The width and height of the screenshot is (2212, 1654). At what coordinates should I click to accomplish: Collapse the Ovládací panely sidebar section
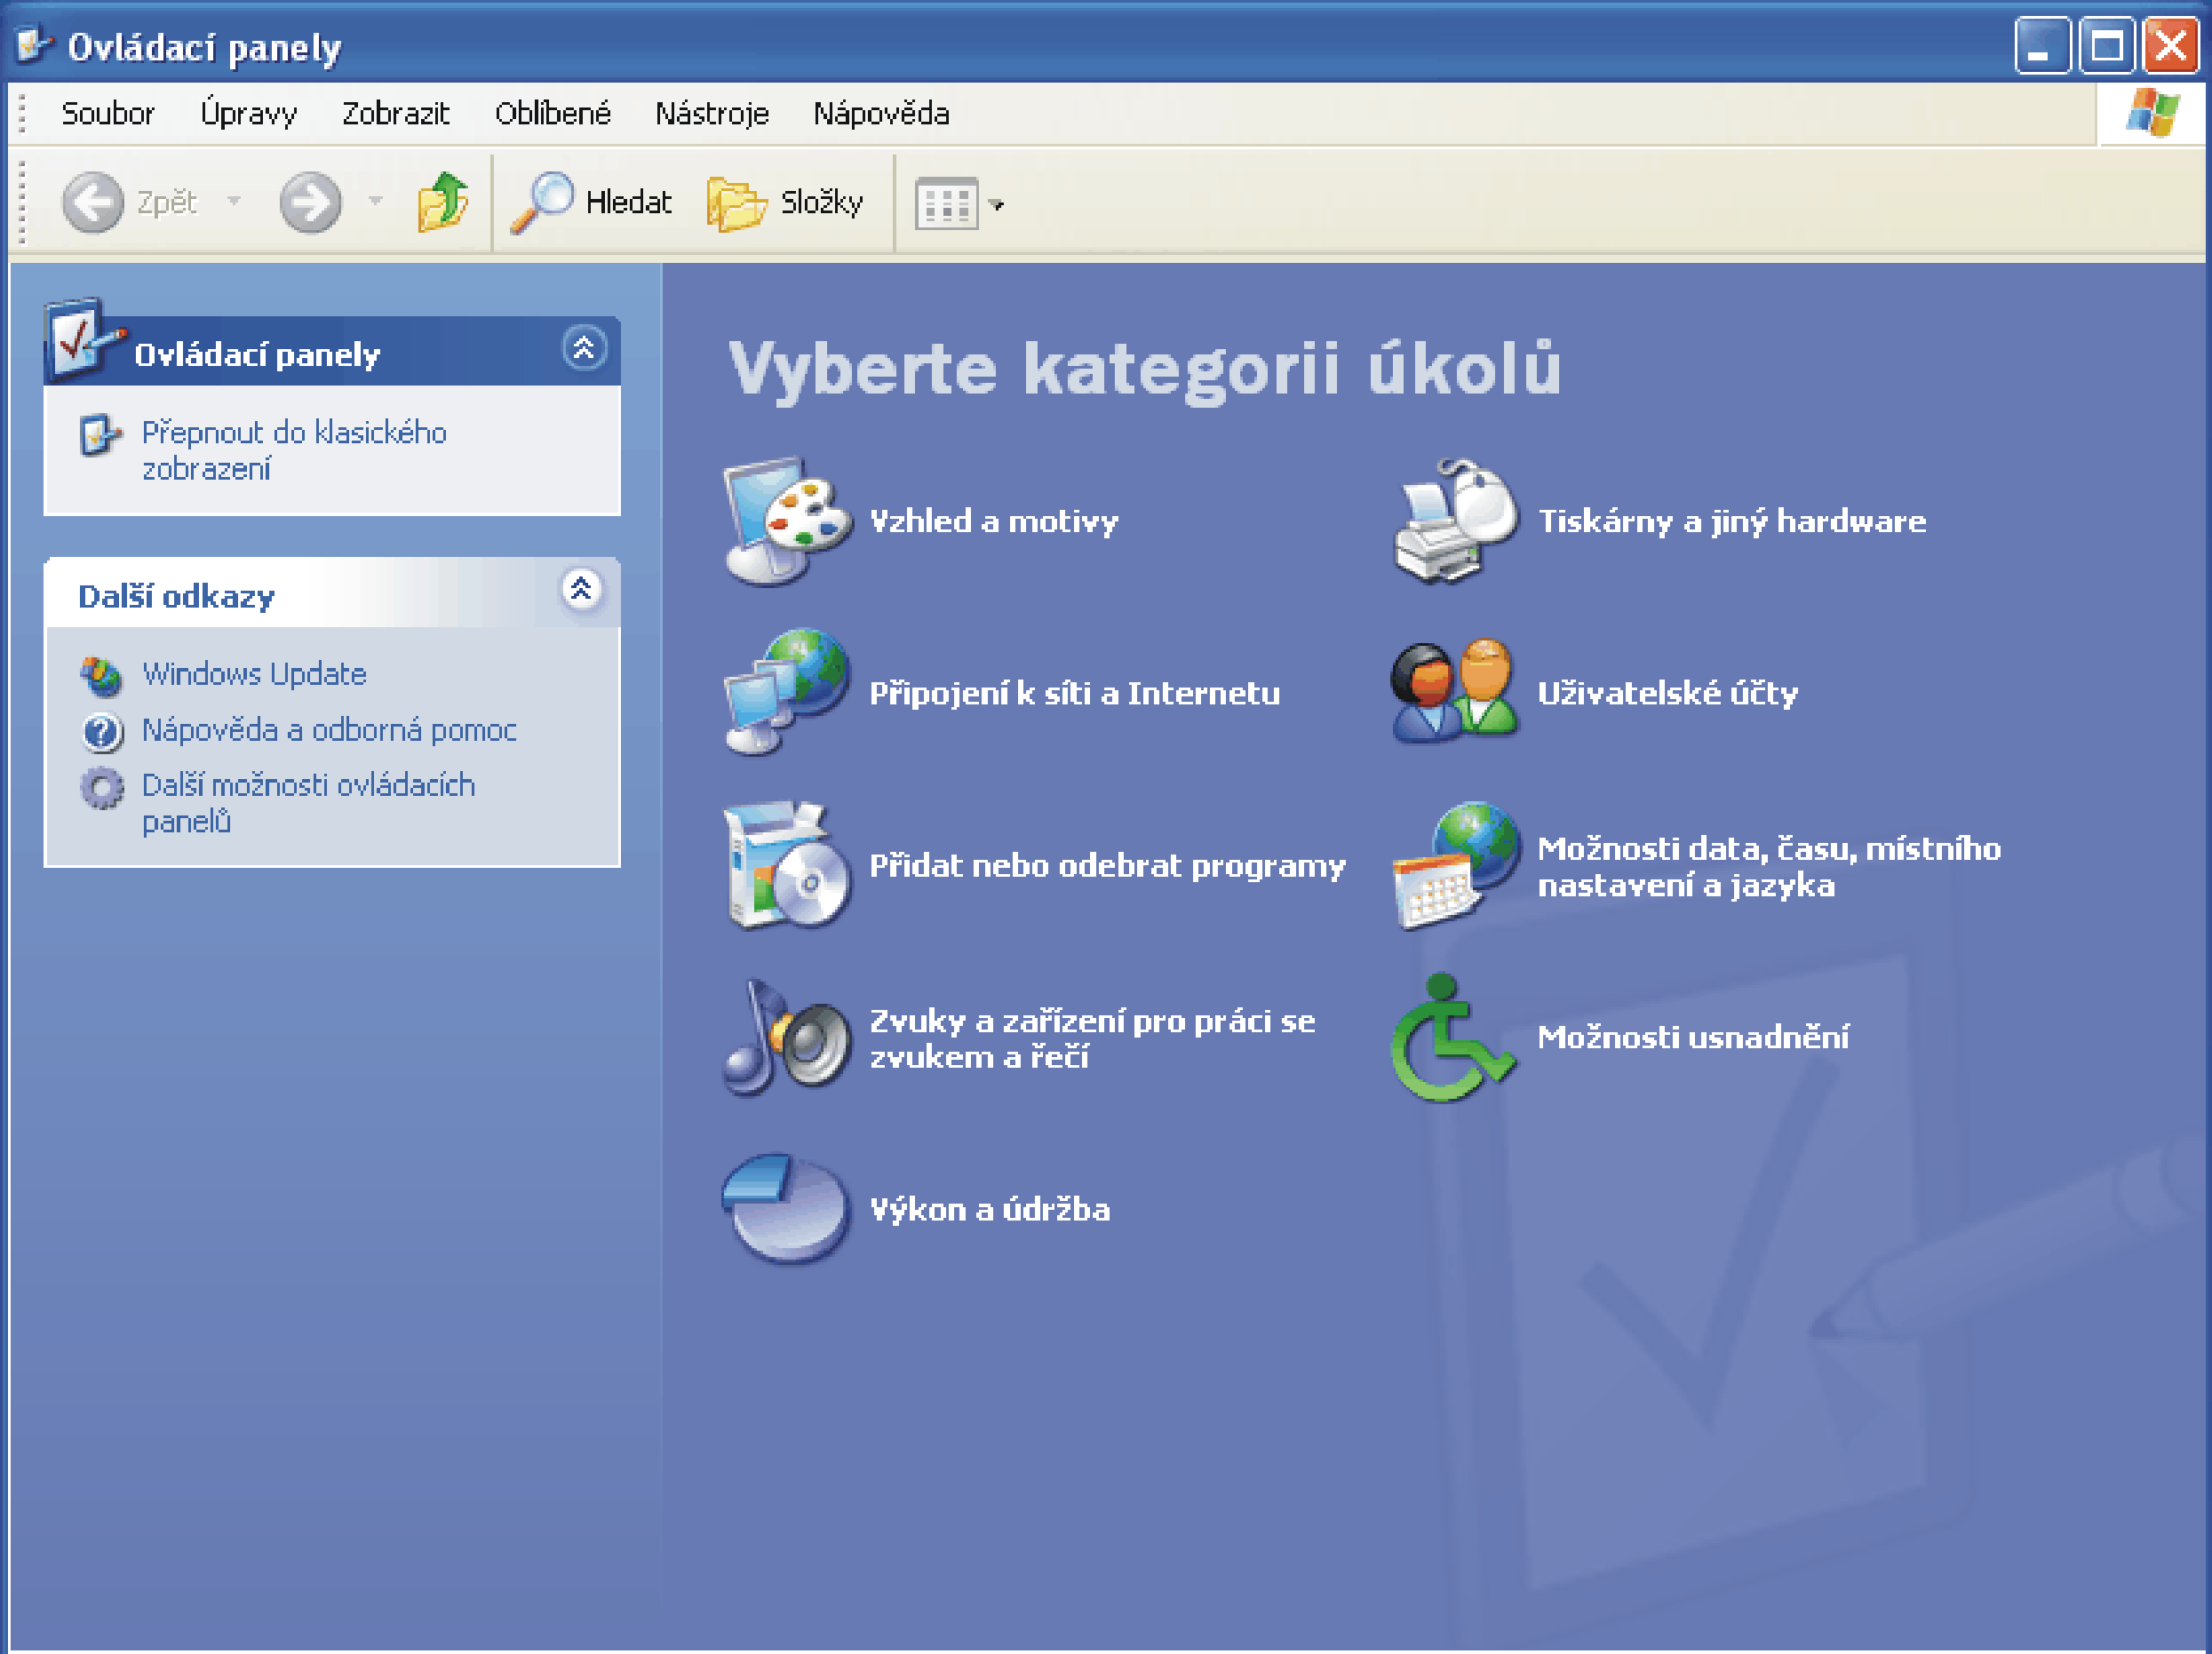coord(584,349)
